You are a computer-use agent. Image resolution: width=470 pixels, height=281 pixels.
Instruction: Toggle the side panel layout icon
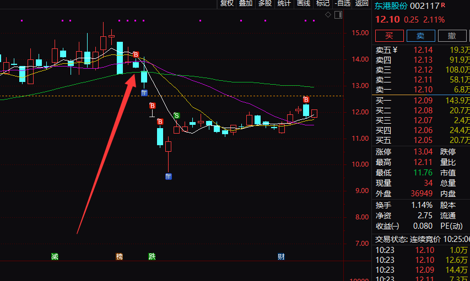(338, 15)
